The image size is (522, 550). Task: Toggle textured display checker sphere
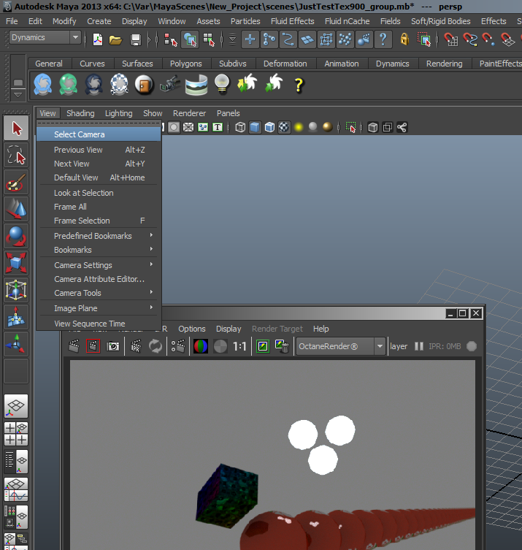click(x=284, y=127)
